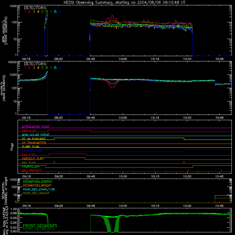Image resolution: width=235 pixels, height=235 pixels.
Task: Click the 1.00 value on the livetime axis
Action: coord(14,209)
